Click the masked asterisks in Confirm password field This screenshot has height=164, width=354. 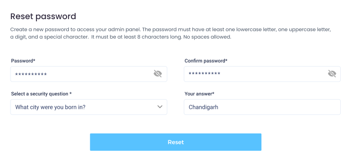[x=204, y=74]
